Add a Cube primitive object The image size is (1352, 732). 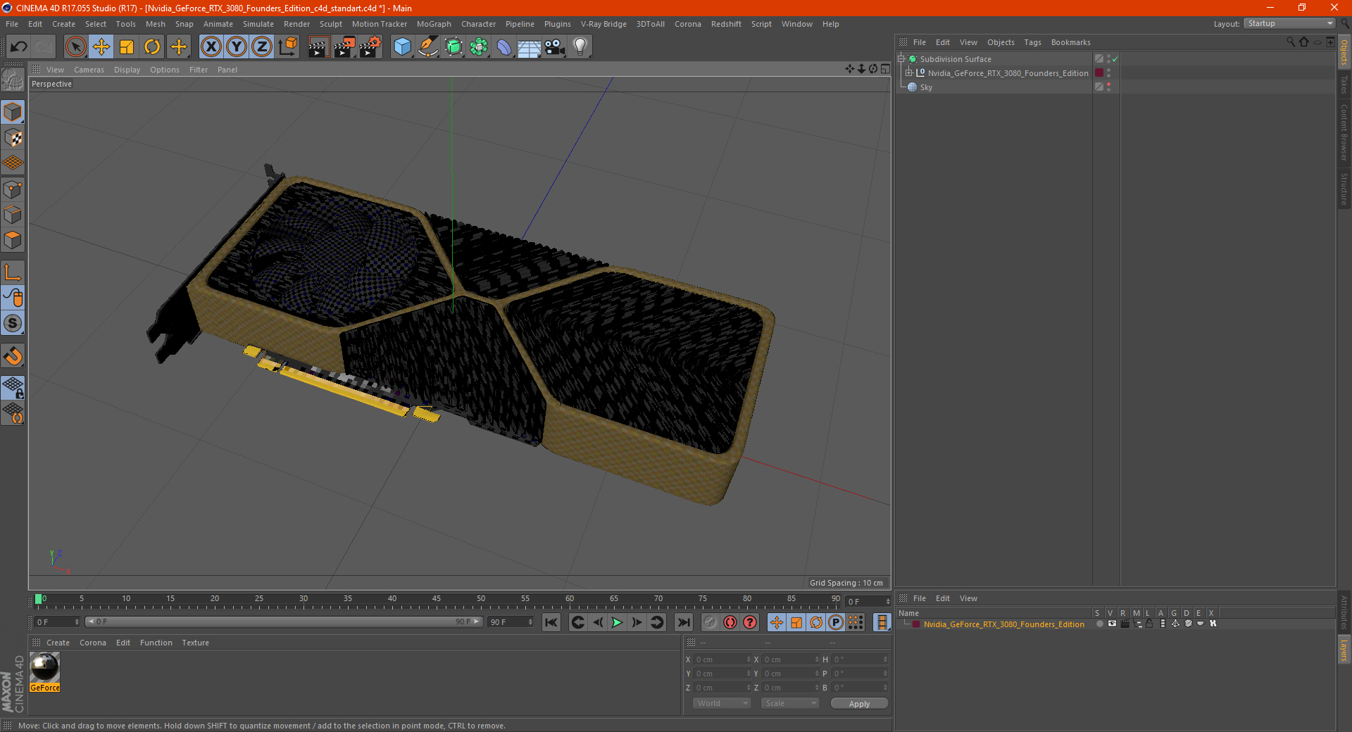pyautogui.click(x=402, y=47)
